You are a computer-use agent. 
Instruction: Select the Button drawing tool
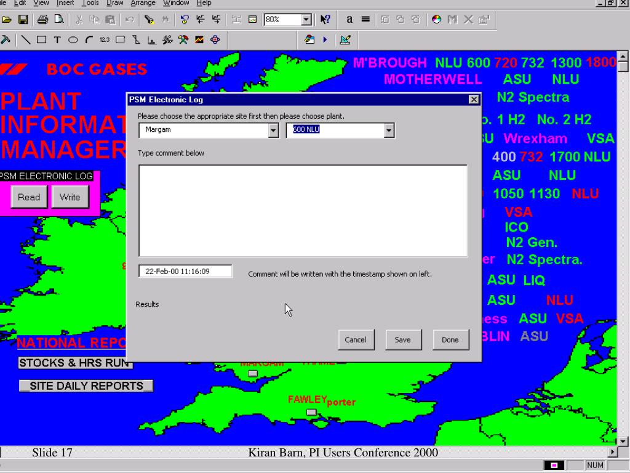coord(120,40)
